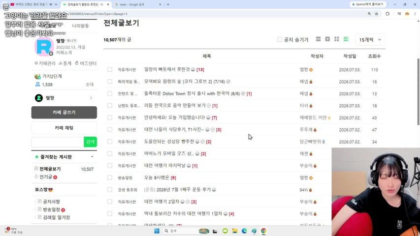Open the 15개씩 posts-per-page dropdown
Screen dimensions: 420x236
click(x=370, y=40)
